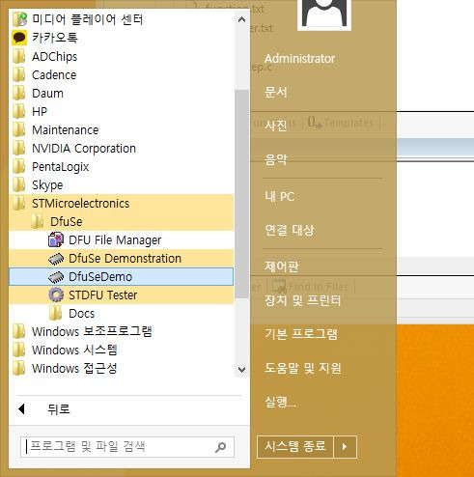Open 장치 및 프린터
The height and width of the screenshot is (477, 474).
pos(302,300)
